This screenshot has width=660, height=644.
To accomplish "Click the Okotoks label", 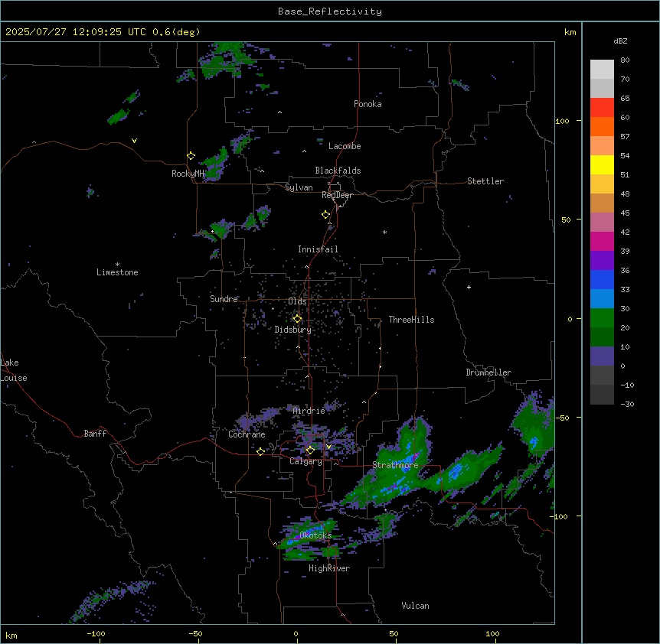I will (315, 535).
